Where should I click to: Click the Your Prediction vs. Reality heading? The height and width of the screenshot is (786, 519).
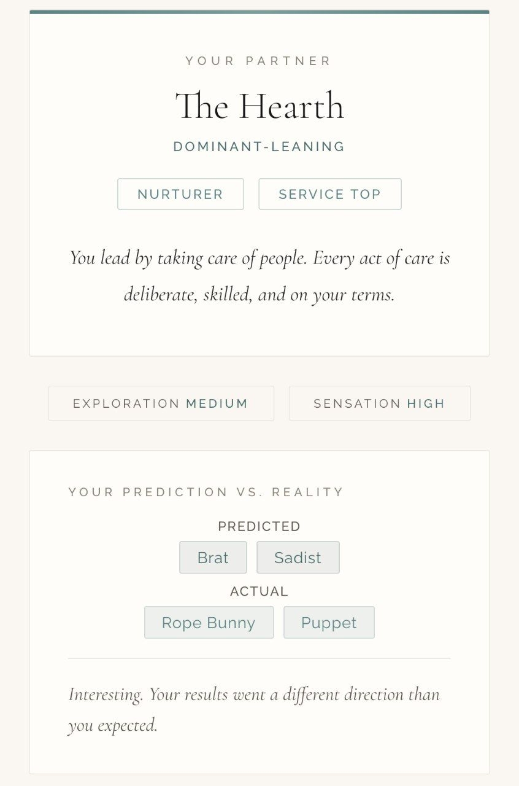(x=206, y=492)
